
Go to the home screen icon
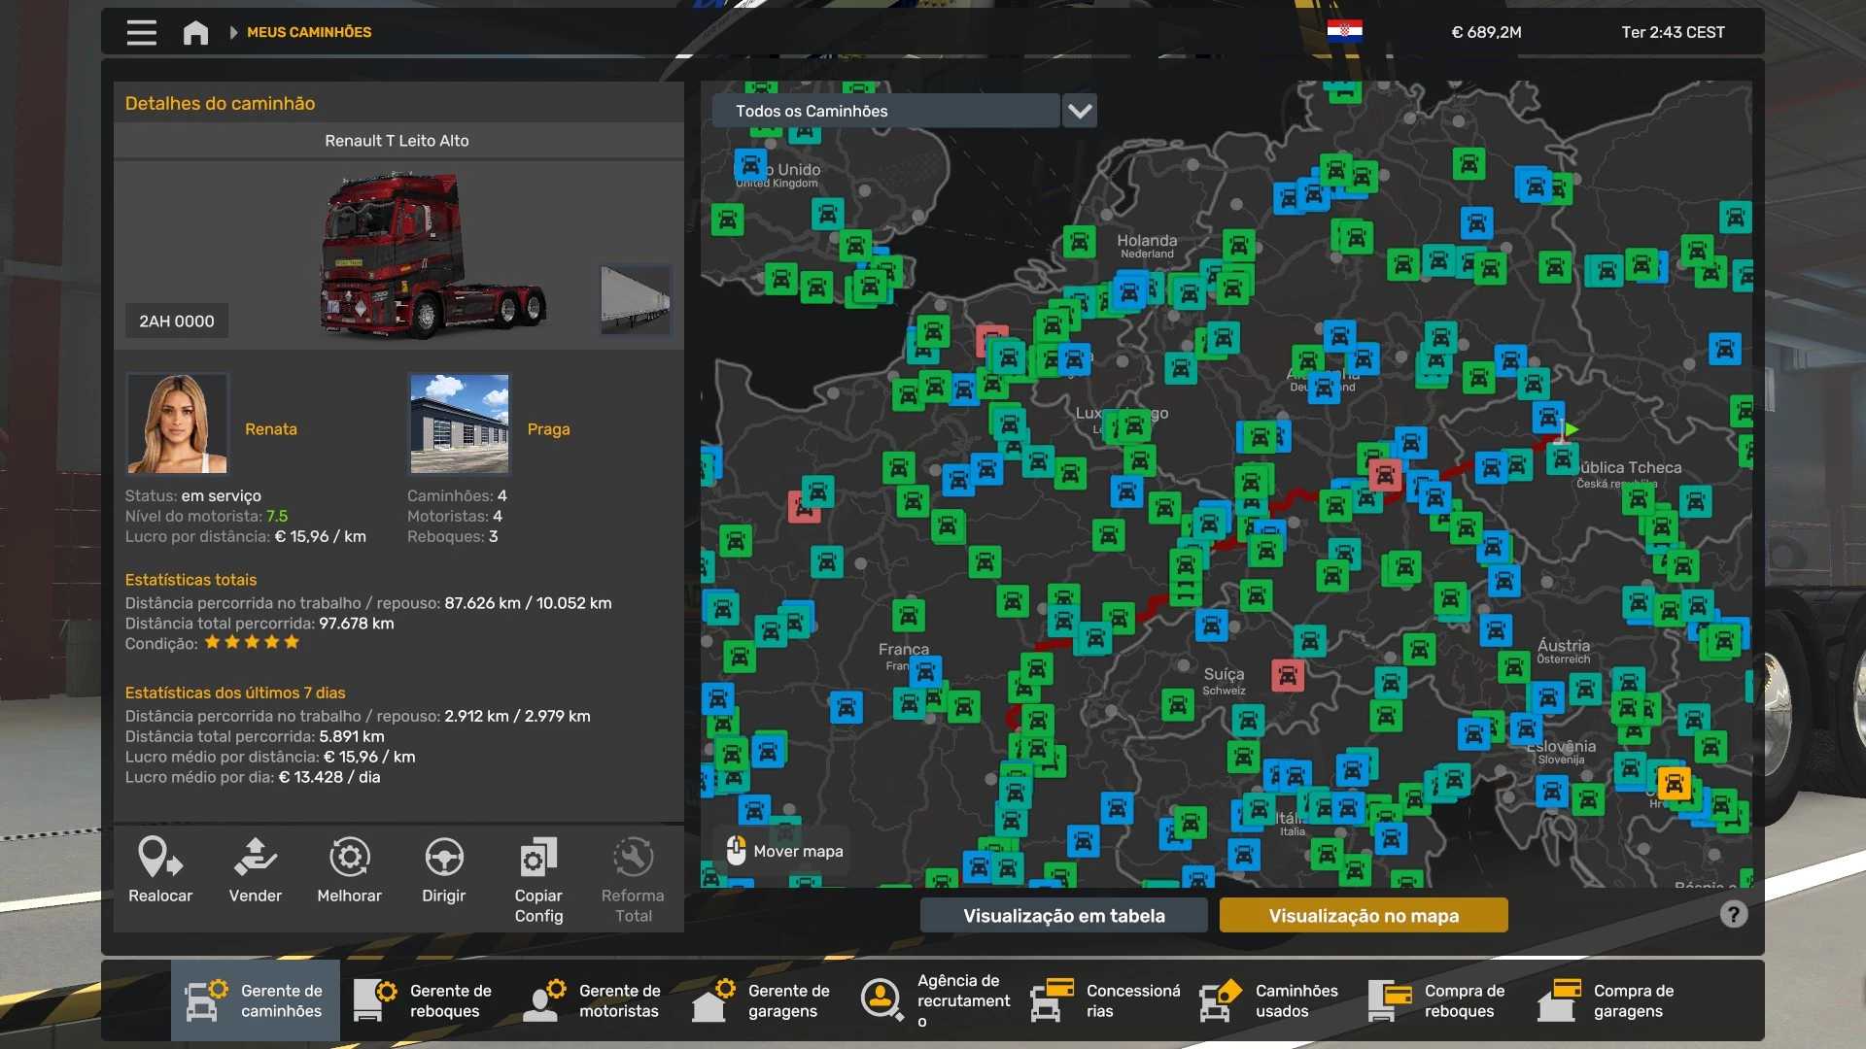[x=195, y=32]
